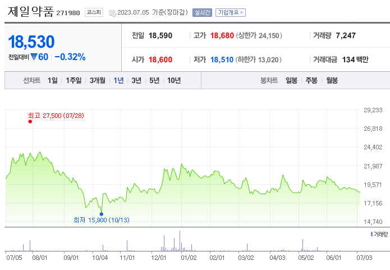Click the 봉차트 label

click(269, 80)
